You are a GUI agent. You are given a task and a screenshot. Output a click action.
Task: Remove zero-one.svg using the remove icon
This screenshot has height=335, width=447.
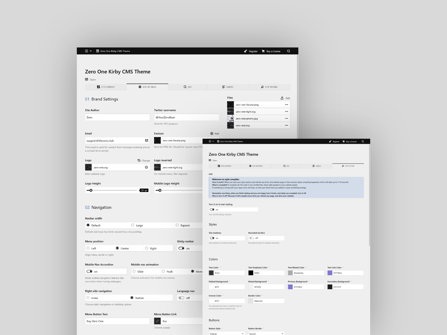click(x=146, y=167)
